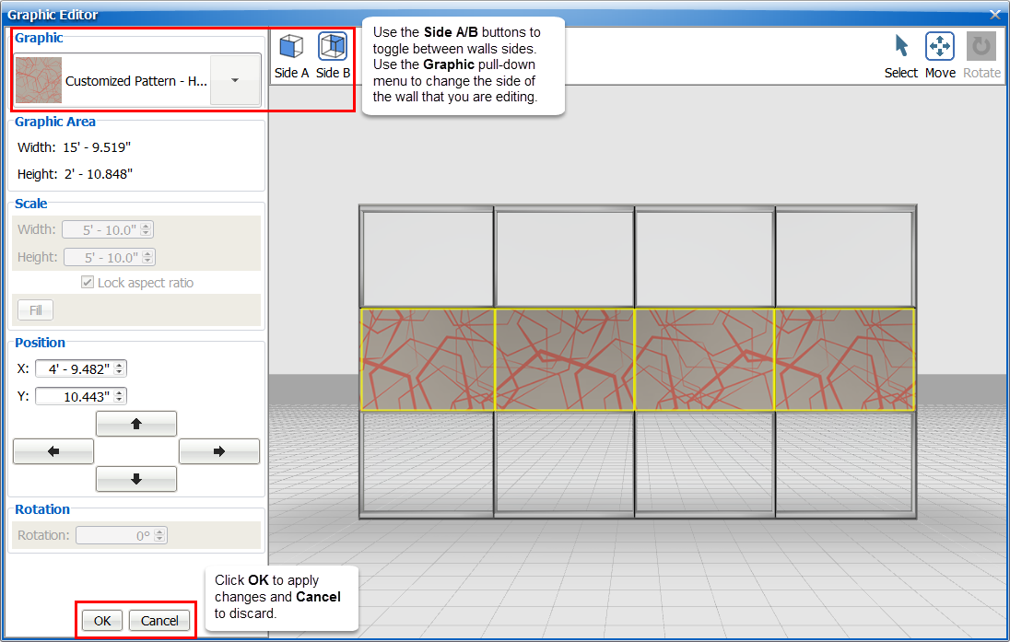Click the Position X value stepper
Image resolution: width=1010 pixels, height=642 pixels.
click(x=120, y=368)
